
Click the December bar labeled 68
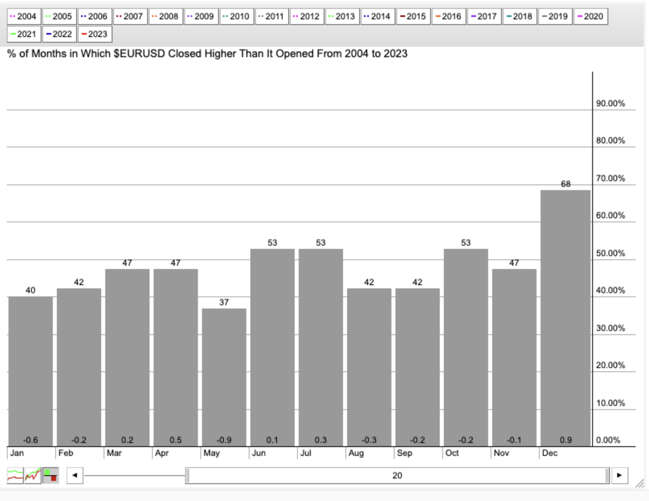pos(566,318)
